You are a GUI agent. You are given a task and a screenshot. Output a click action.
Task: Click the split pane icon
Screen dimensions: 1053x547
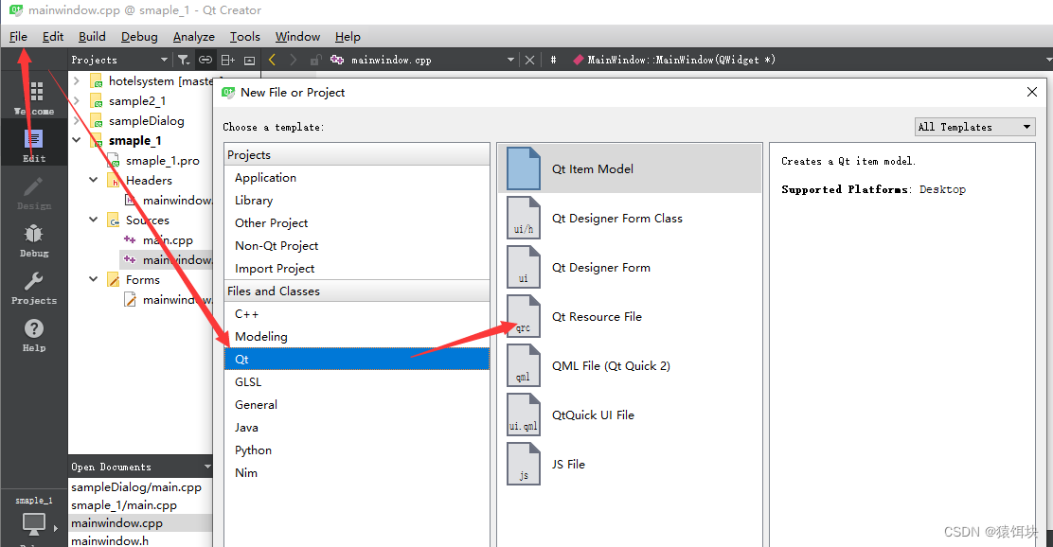point(228,60)
